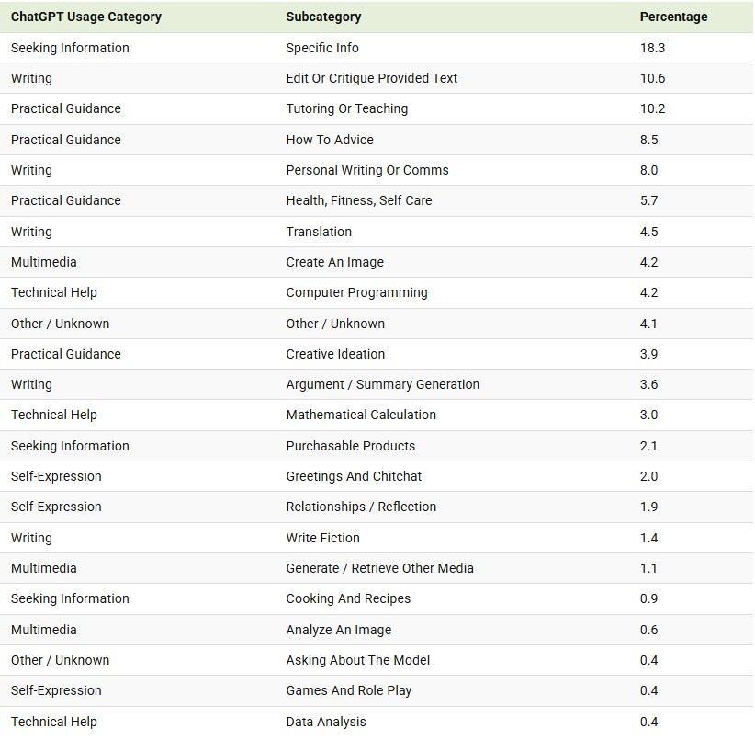
Task: Select the Edit Or Critique Provided Text cell
Action: click(x=371, y=78)
